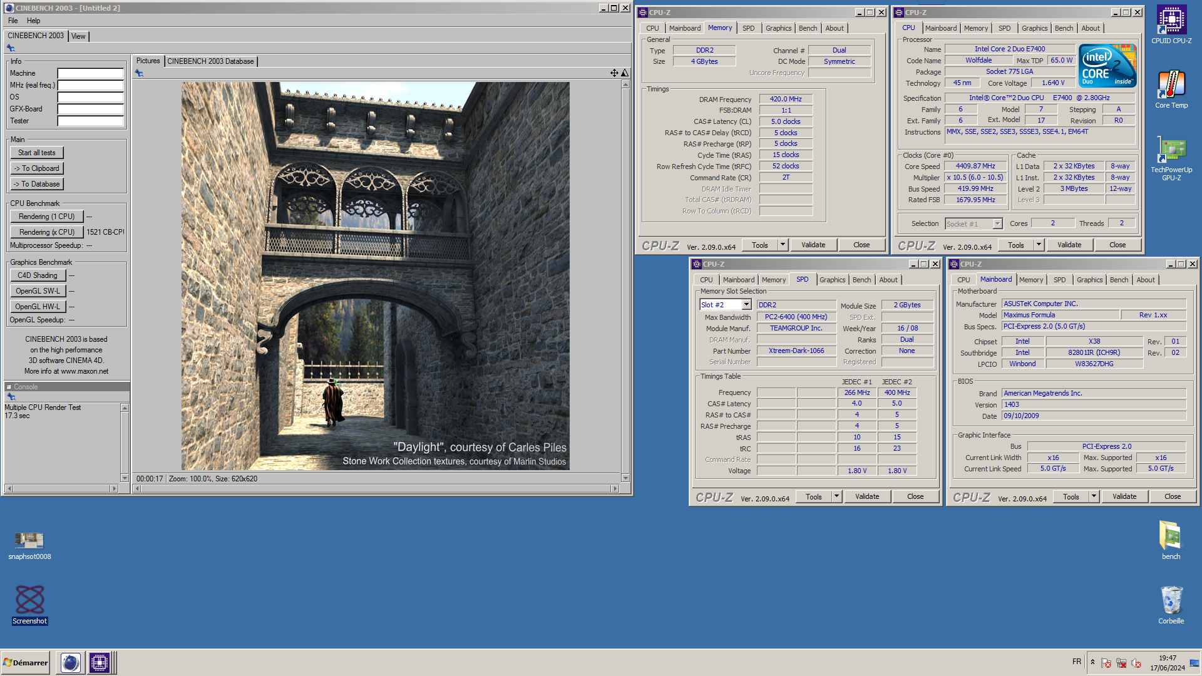Click the Machine input field

(x=91, y=73)
